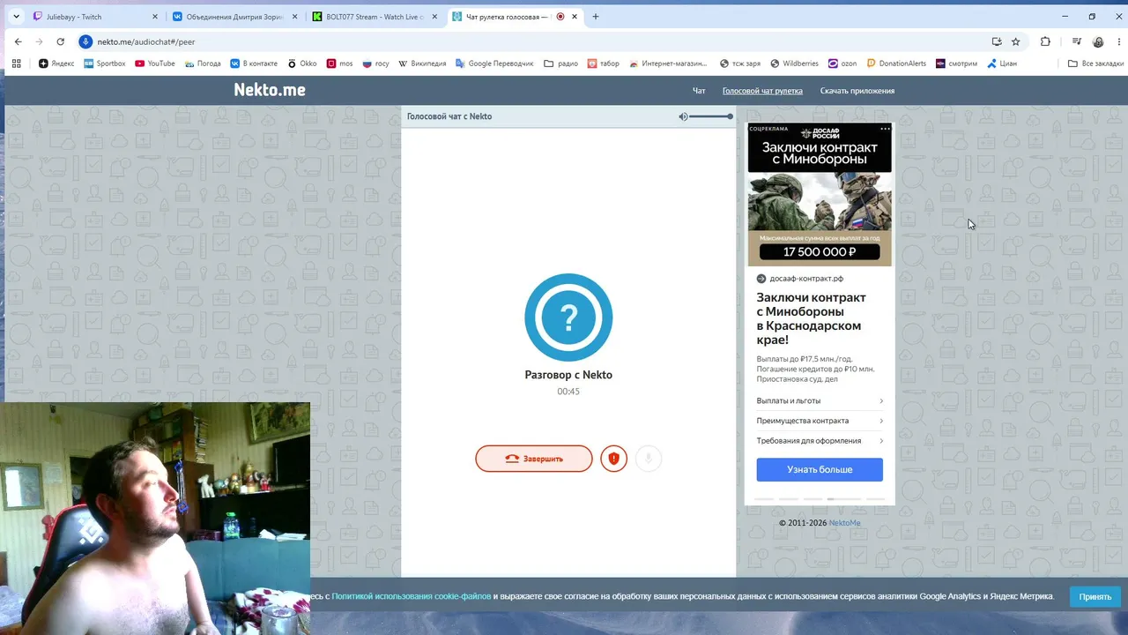Screen dimensions: 1128x635
Task: Open the Циан bookmark
Action: (1002, 63)
